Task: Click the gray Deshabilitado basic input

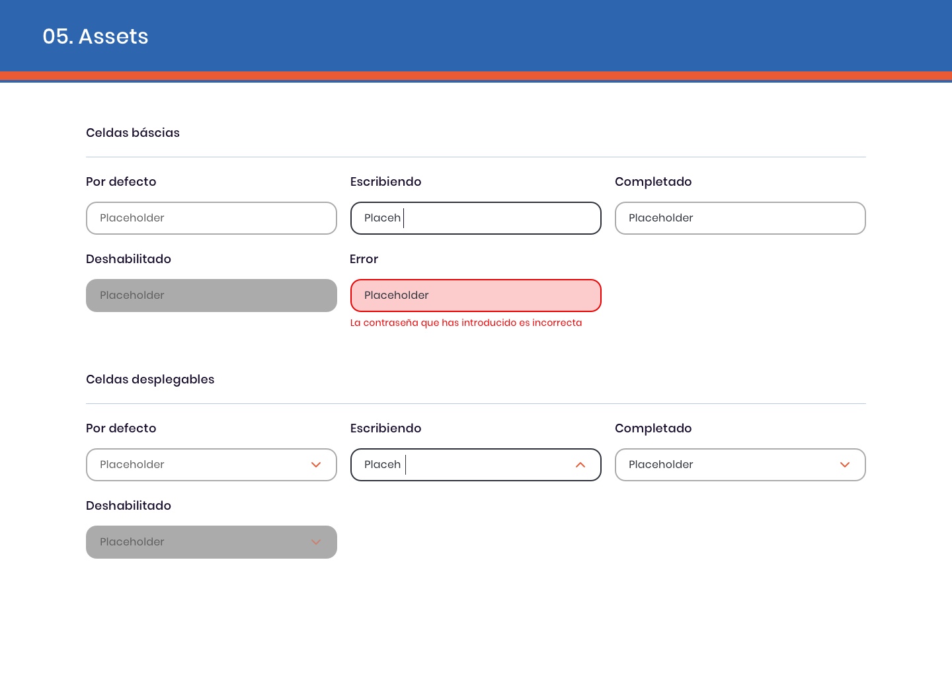Action: 212,296
